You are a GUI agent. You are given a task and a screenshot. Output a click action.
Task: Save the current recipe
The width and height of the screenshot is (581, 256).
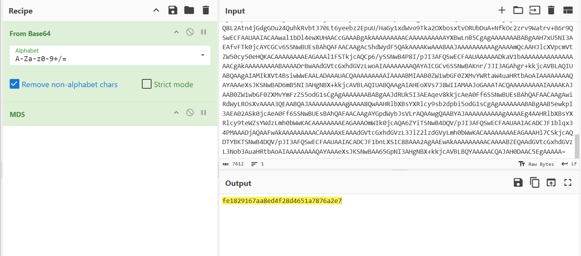(172, 10)
